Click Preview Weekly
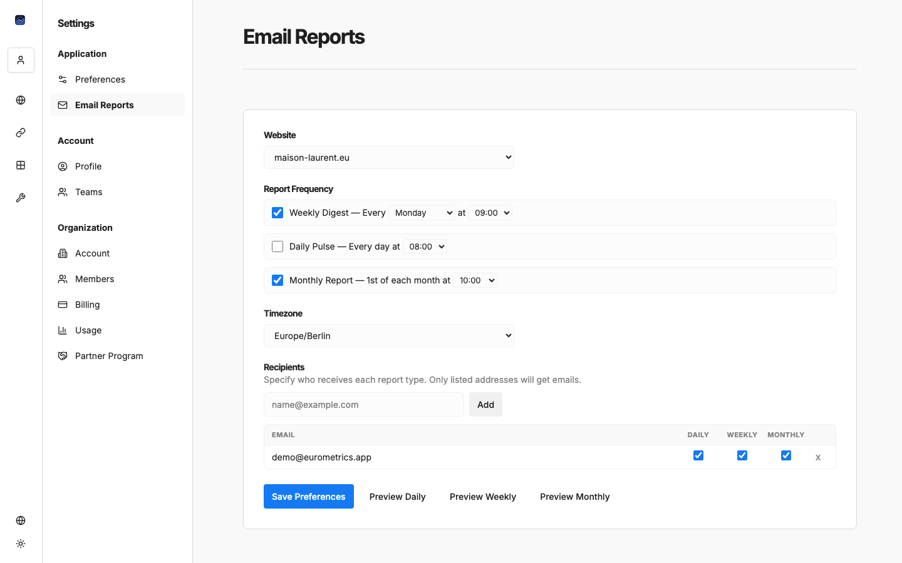902x563 pixels. tap(483, 497)
